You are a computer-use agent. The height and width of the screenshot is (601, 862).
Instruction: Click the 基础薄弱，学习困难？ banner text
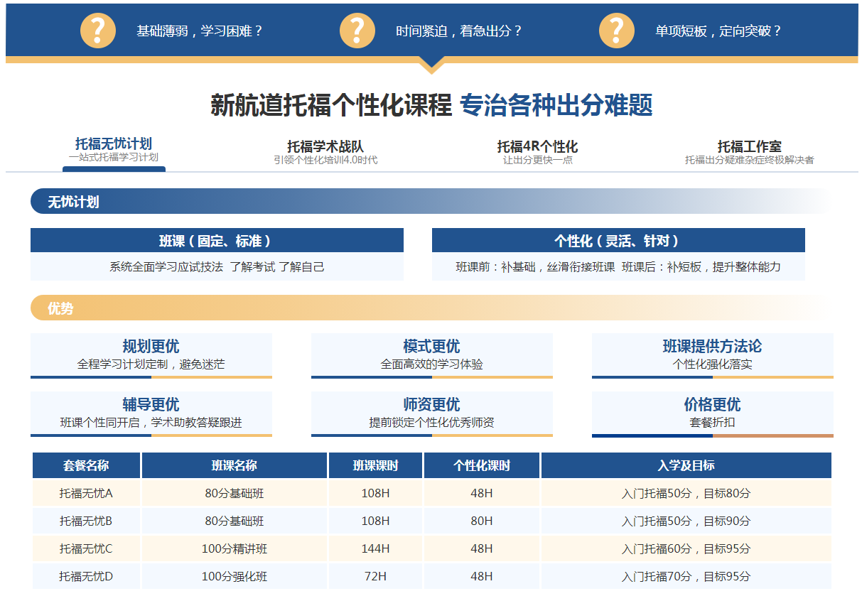coord(200,31)
